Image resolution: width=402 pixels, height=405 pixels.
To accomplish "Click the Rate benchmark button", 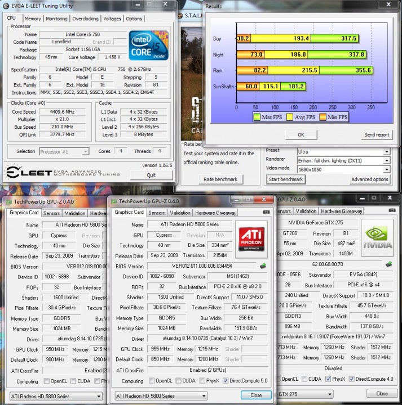I will [x=220, y=179].
